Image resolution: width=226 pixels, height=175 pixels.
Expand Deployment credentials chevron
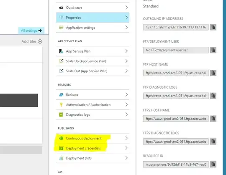(126, 148)
